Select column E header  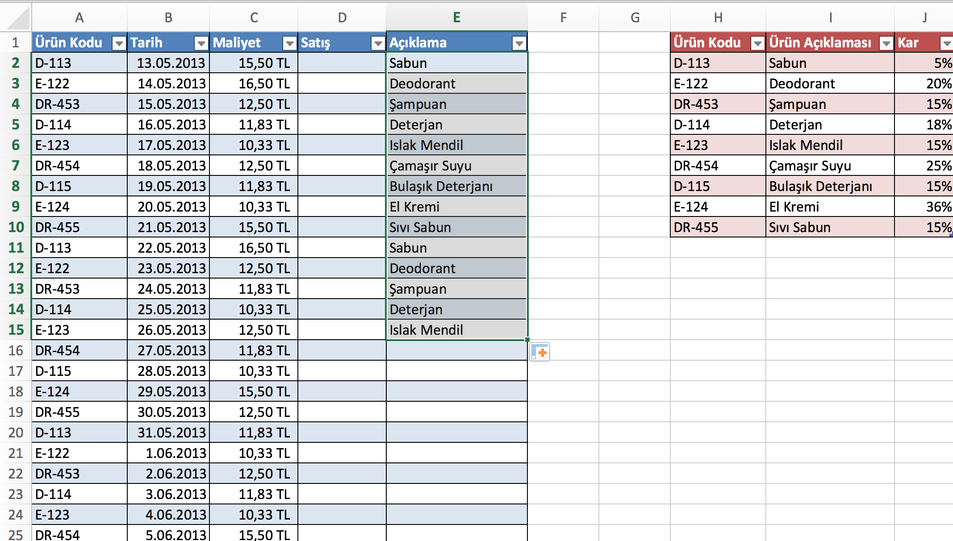pyautogui.click(x=456, y=18)
